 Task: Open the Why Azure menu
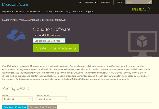7,11
